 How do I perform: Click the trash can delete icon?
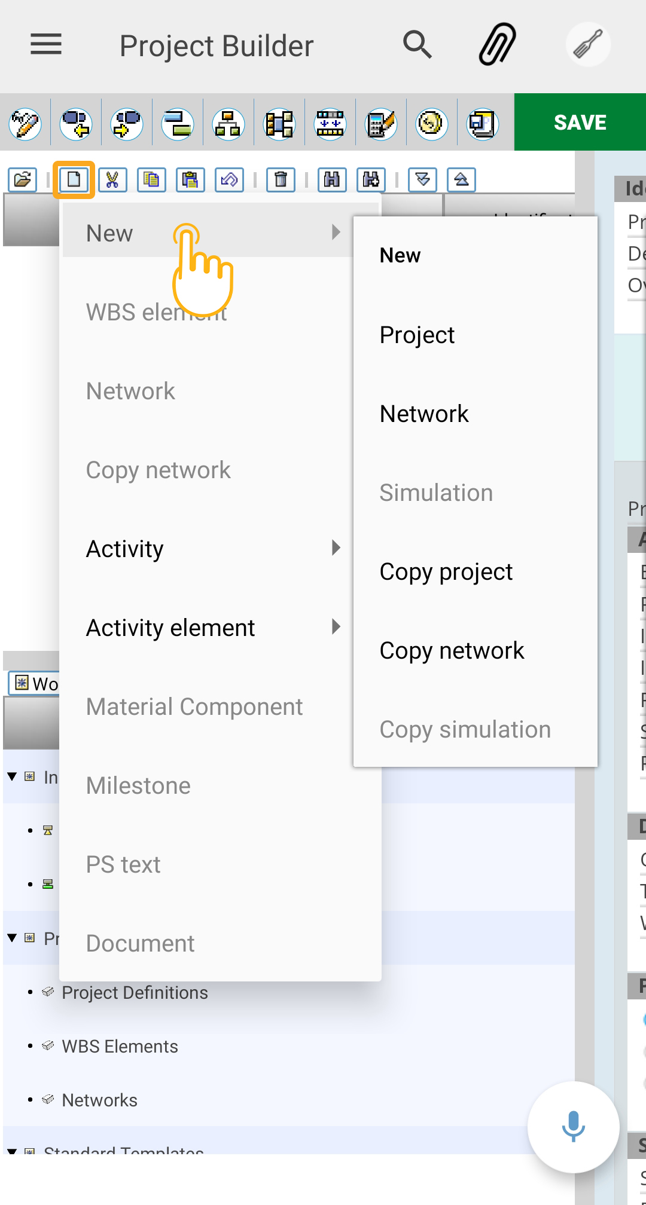281,179
